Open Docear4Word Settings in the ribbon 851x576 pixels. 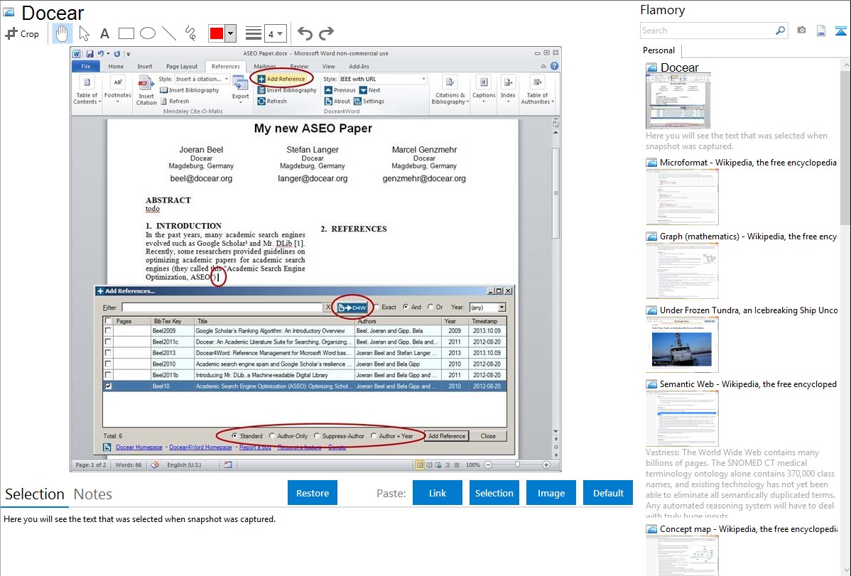pyautogui.click(x=369, y=101)
